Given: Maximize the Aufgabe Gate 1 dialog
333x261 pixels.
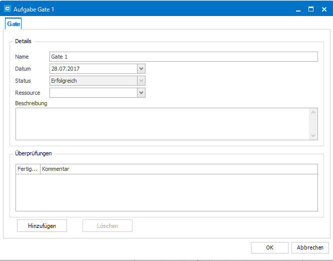Looking at the screenshot, I should [x=310, y=9].
